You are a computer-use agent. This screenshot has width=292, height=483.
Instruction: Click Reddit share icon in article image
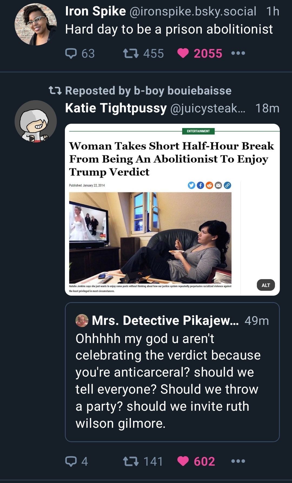209,185
